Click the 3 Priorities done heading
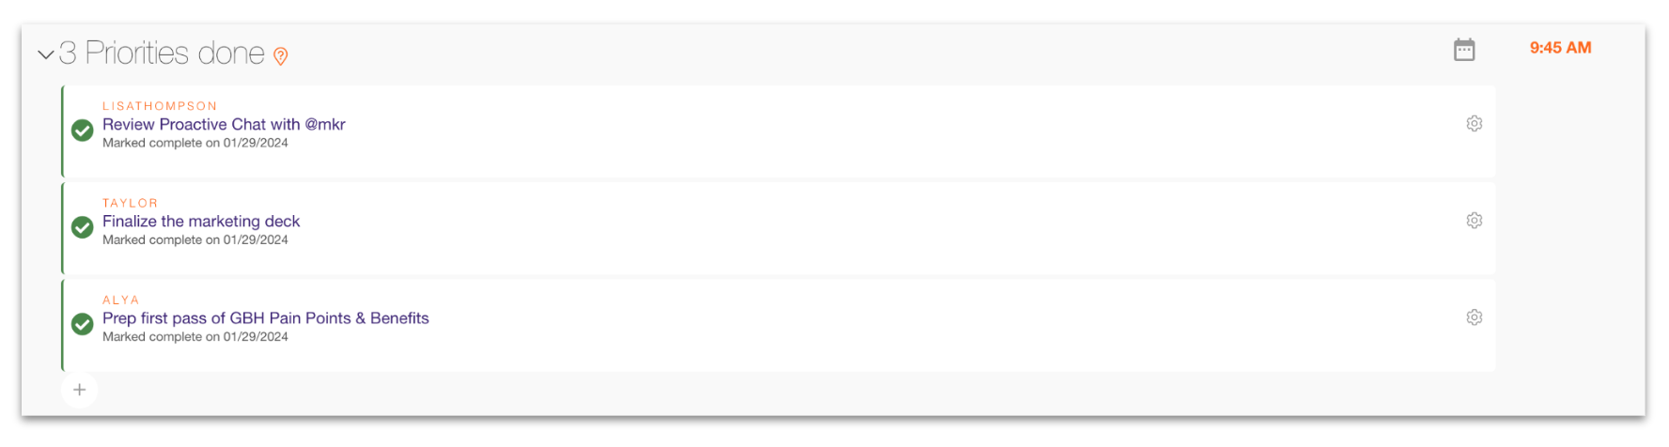This screenshot has height=447, width=1669. click(x=162, y=54)
